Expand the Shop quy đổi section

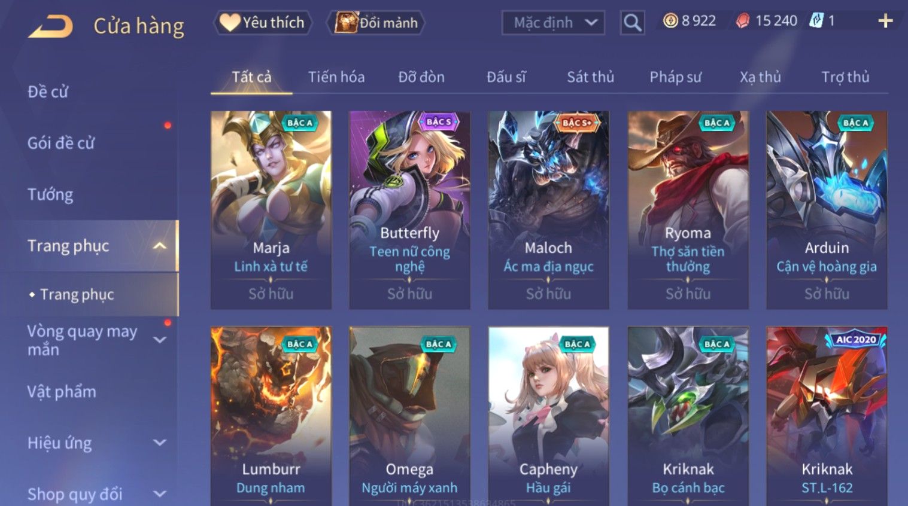click(x=160, y=494)
